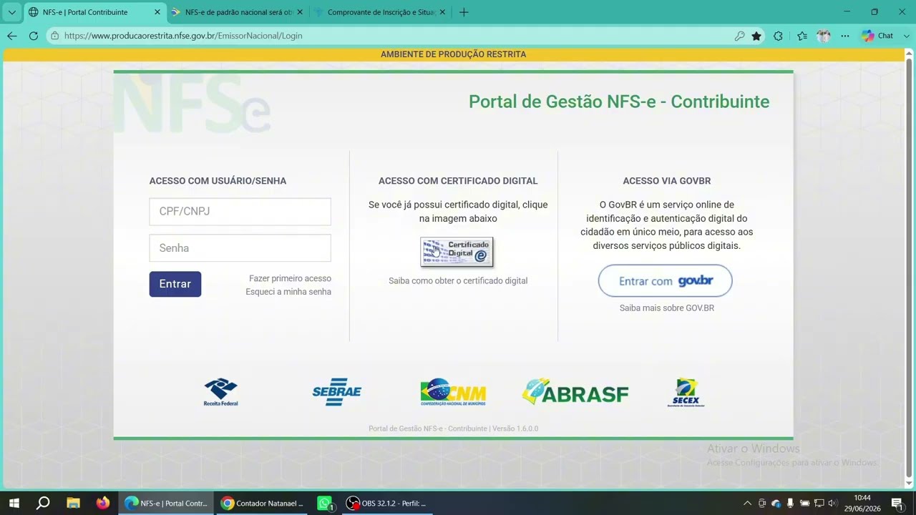Image resolution: width=916 pixels, height=515 pixels.
Task: Open WhatsApp from the taskbar
Action: coord(326,503)
